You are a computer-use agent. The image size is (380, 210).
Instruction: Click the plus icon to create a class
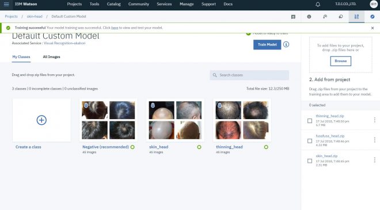41,120
